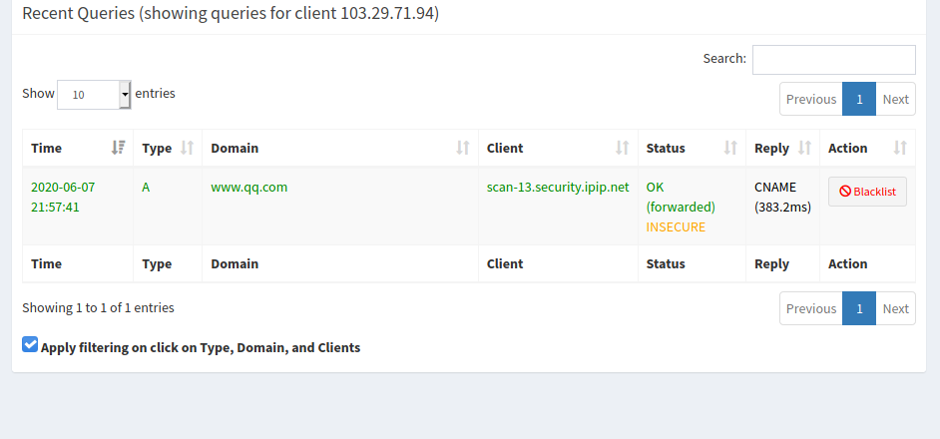Click Next button above the table

click(x=895, y=99)
